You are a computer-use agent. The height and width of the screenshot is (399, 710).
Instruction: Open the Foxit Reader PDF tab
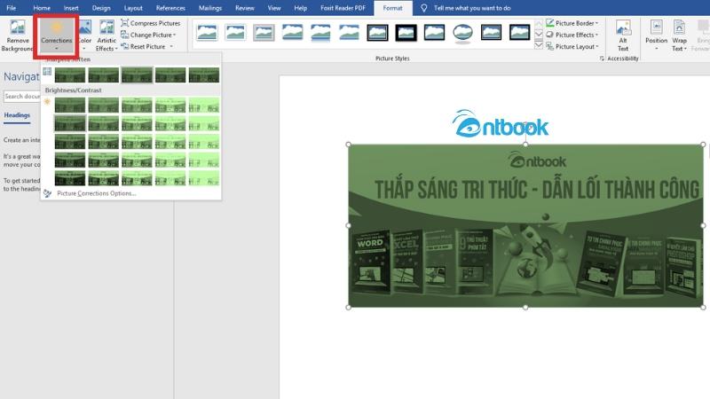[343, 8]
